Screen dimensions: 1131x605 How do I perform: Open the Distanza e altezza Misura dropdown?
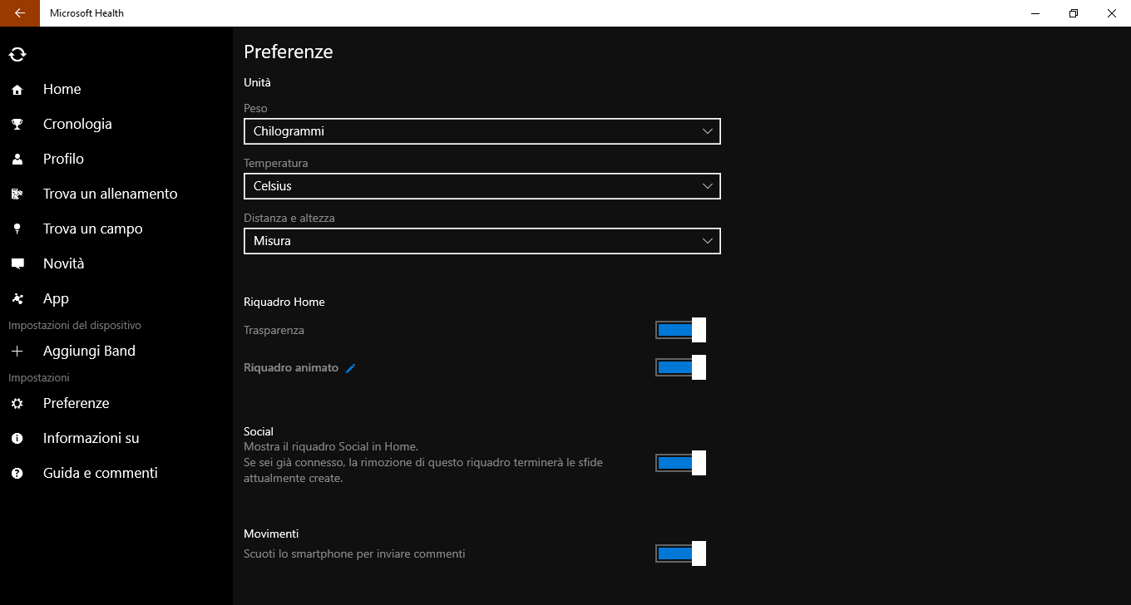(x=482, y=241)
